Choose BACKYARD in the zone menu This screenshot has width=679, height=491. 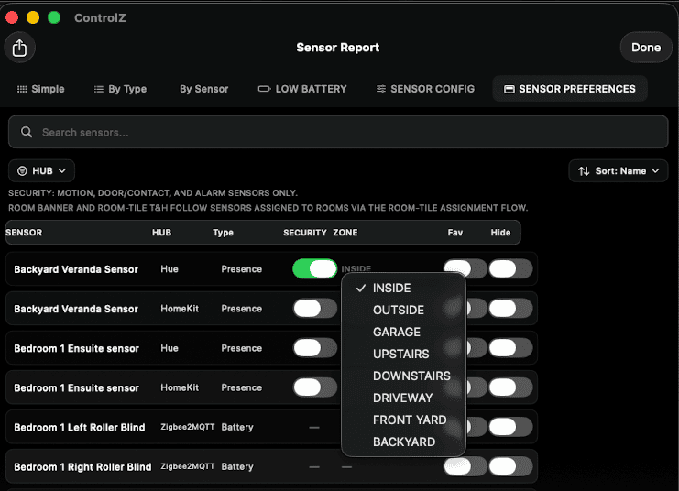pyautogui.click(x=403, y=442)
